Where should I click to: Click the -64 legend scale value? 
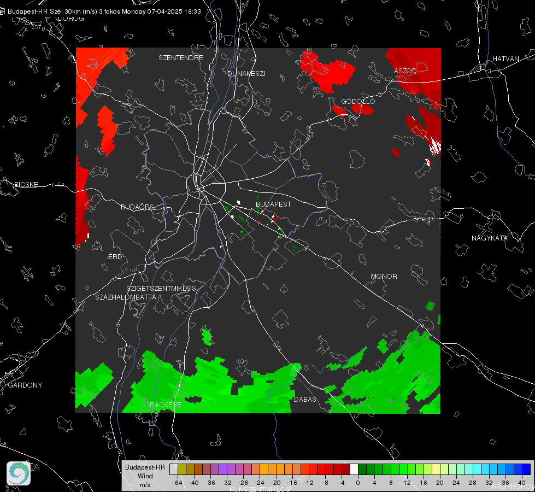pos(178,483)
